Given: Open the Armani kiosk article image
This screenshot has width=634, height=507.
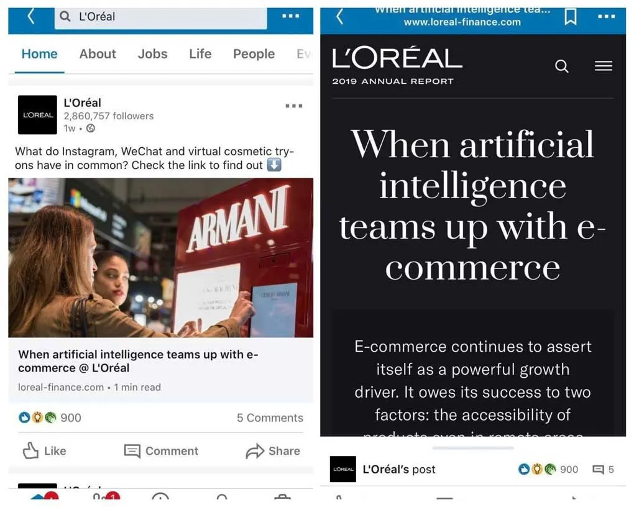Looking at the screenshot, I should tap(161, 258).
